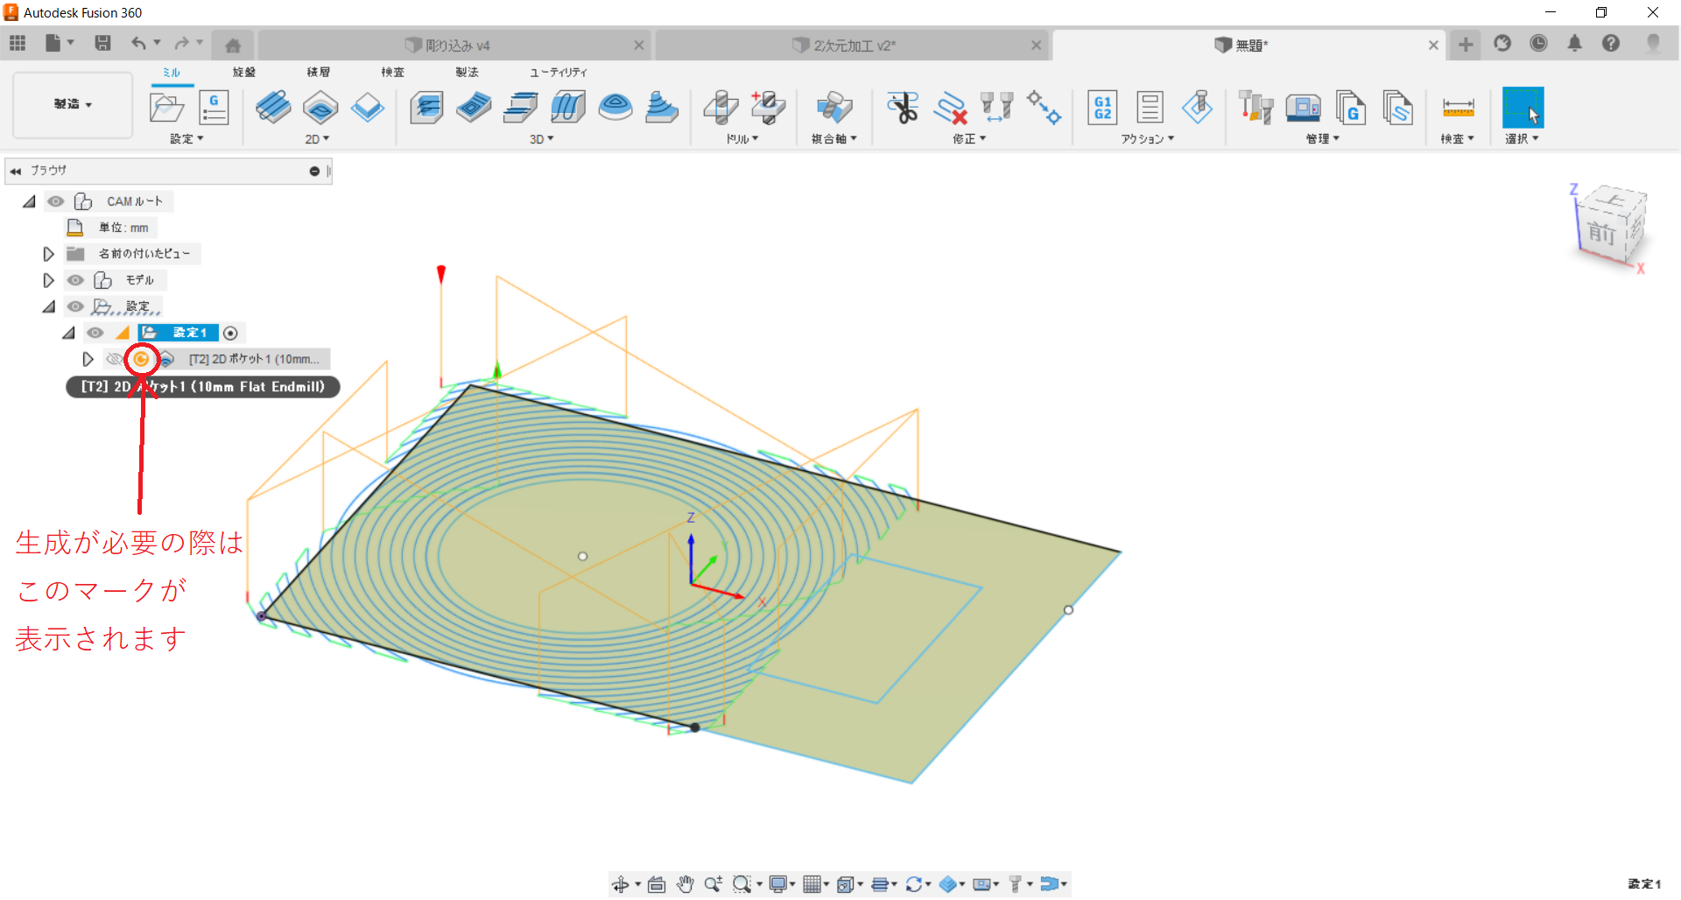Viewport: 1681px width, 900px height.
Task: Expand the 名前の付いたビュー folder
Action: 49,254
